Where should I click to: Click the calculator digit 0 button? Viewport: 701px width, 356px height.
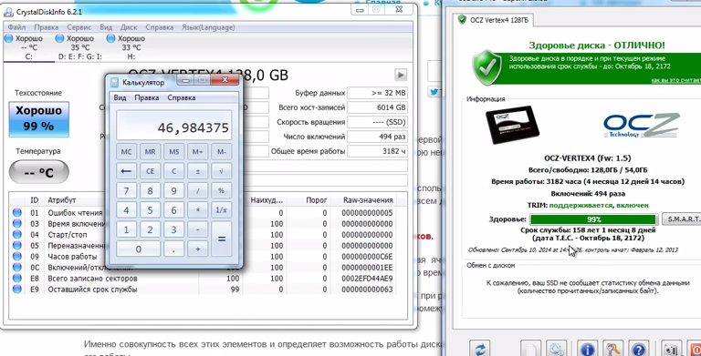[138, 249]
